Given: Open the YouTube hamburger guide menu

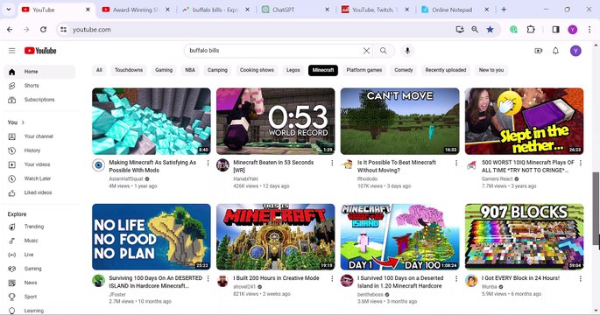Looking at the screenshot, I should coord(12,51).
